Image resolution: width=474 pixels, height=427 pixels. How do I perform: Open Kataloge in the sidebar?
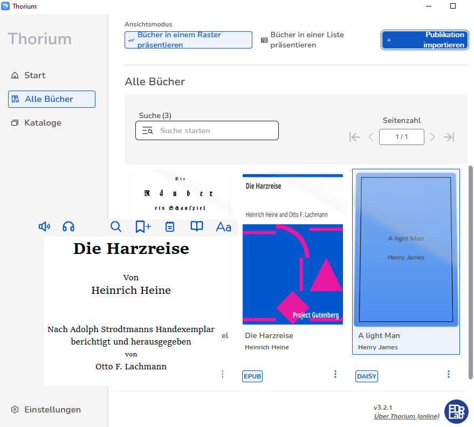point(43,123)
